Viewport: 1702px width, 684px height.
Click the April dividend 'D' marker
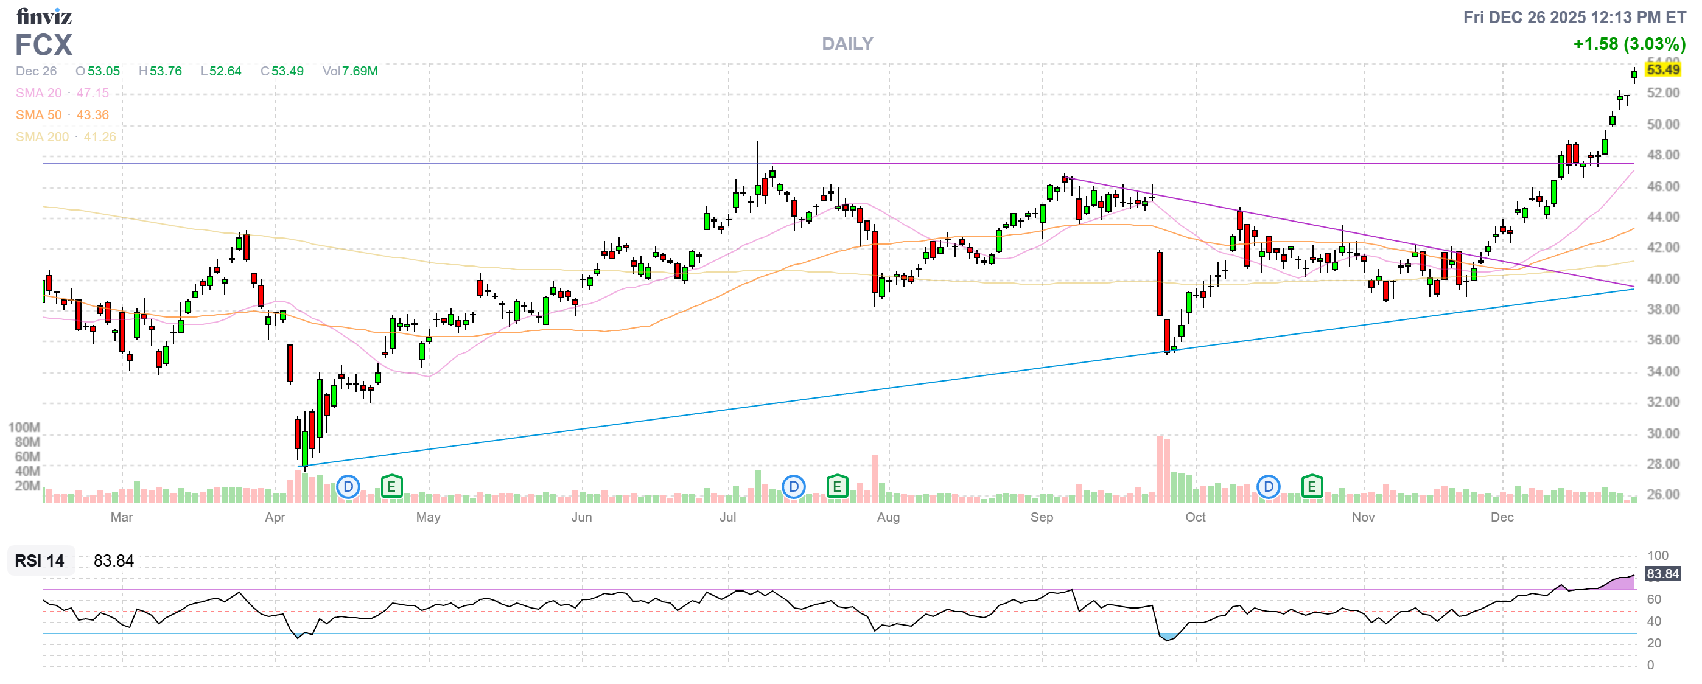click(x=348, y=487)
